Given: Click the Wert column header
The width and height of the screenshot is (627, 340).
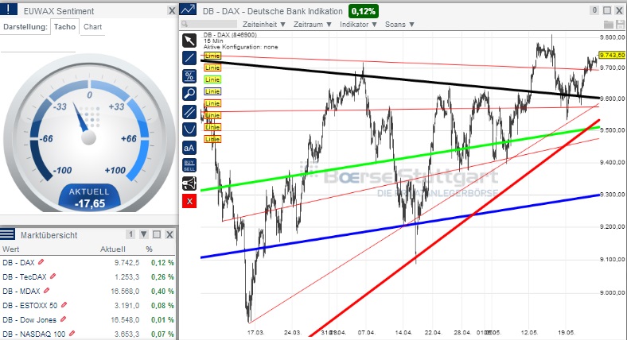Looking at the screenshot, I should tap(10, 249).
